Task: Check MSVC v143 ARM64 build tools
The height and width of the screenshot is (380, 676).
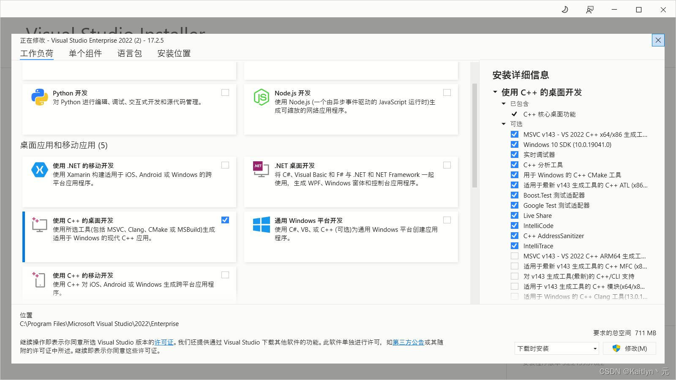Action: coord(514,256)
